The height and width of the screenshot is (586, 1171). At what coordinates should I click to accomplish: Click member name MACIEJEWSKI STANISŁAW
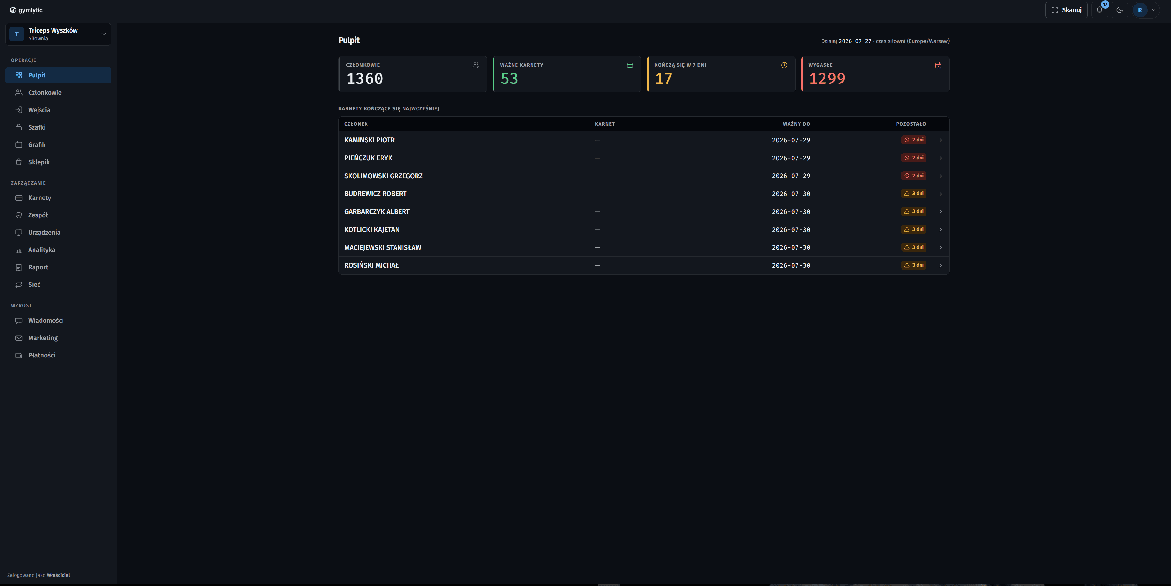click(383, 247)
